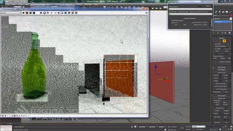Click the Inset button in Edit Polygons

225,78
